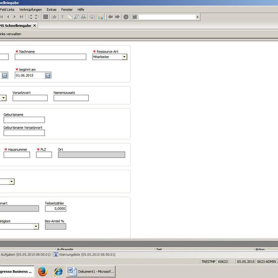The height and width of the screenshot is (278, 278).
Task: Open the Firefox taskbar icon
Action: tap(43, 272)
